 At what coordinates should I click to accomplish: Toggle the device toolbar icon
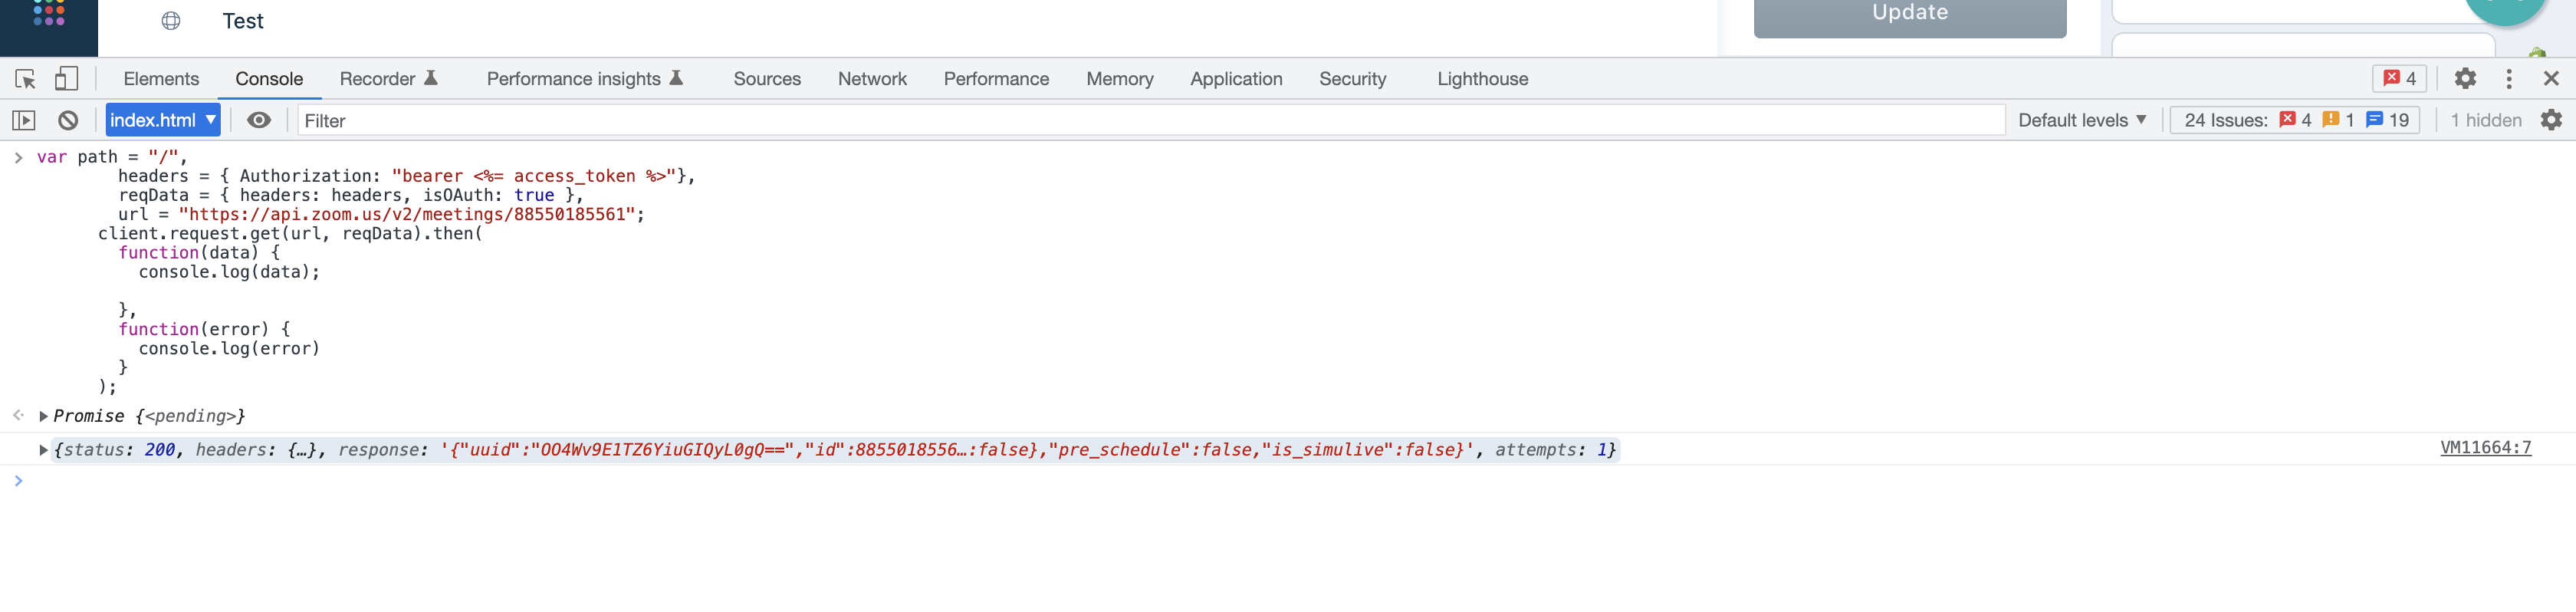[x=66, y=79]
